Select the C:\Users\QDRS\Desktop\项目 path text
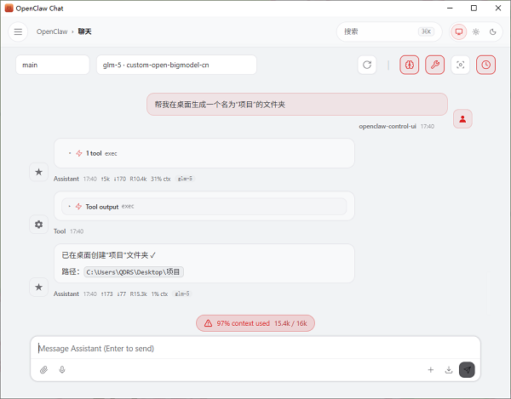This screenshot has width=511, height=399. (x=134, y=272)
